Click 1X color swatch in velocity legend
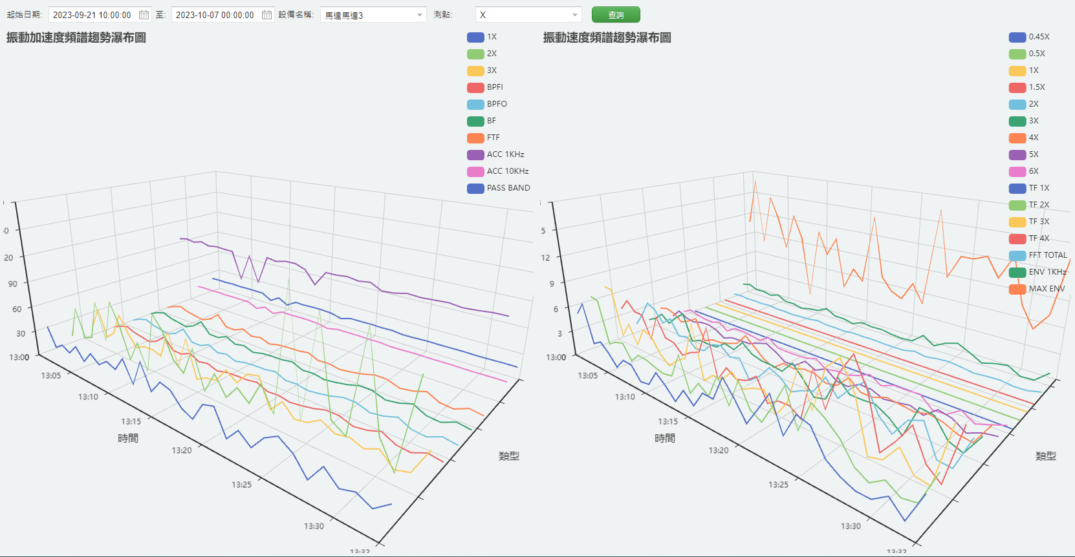This screenshot has width=1075, height=557. click(x=1017, y=70)
